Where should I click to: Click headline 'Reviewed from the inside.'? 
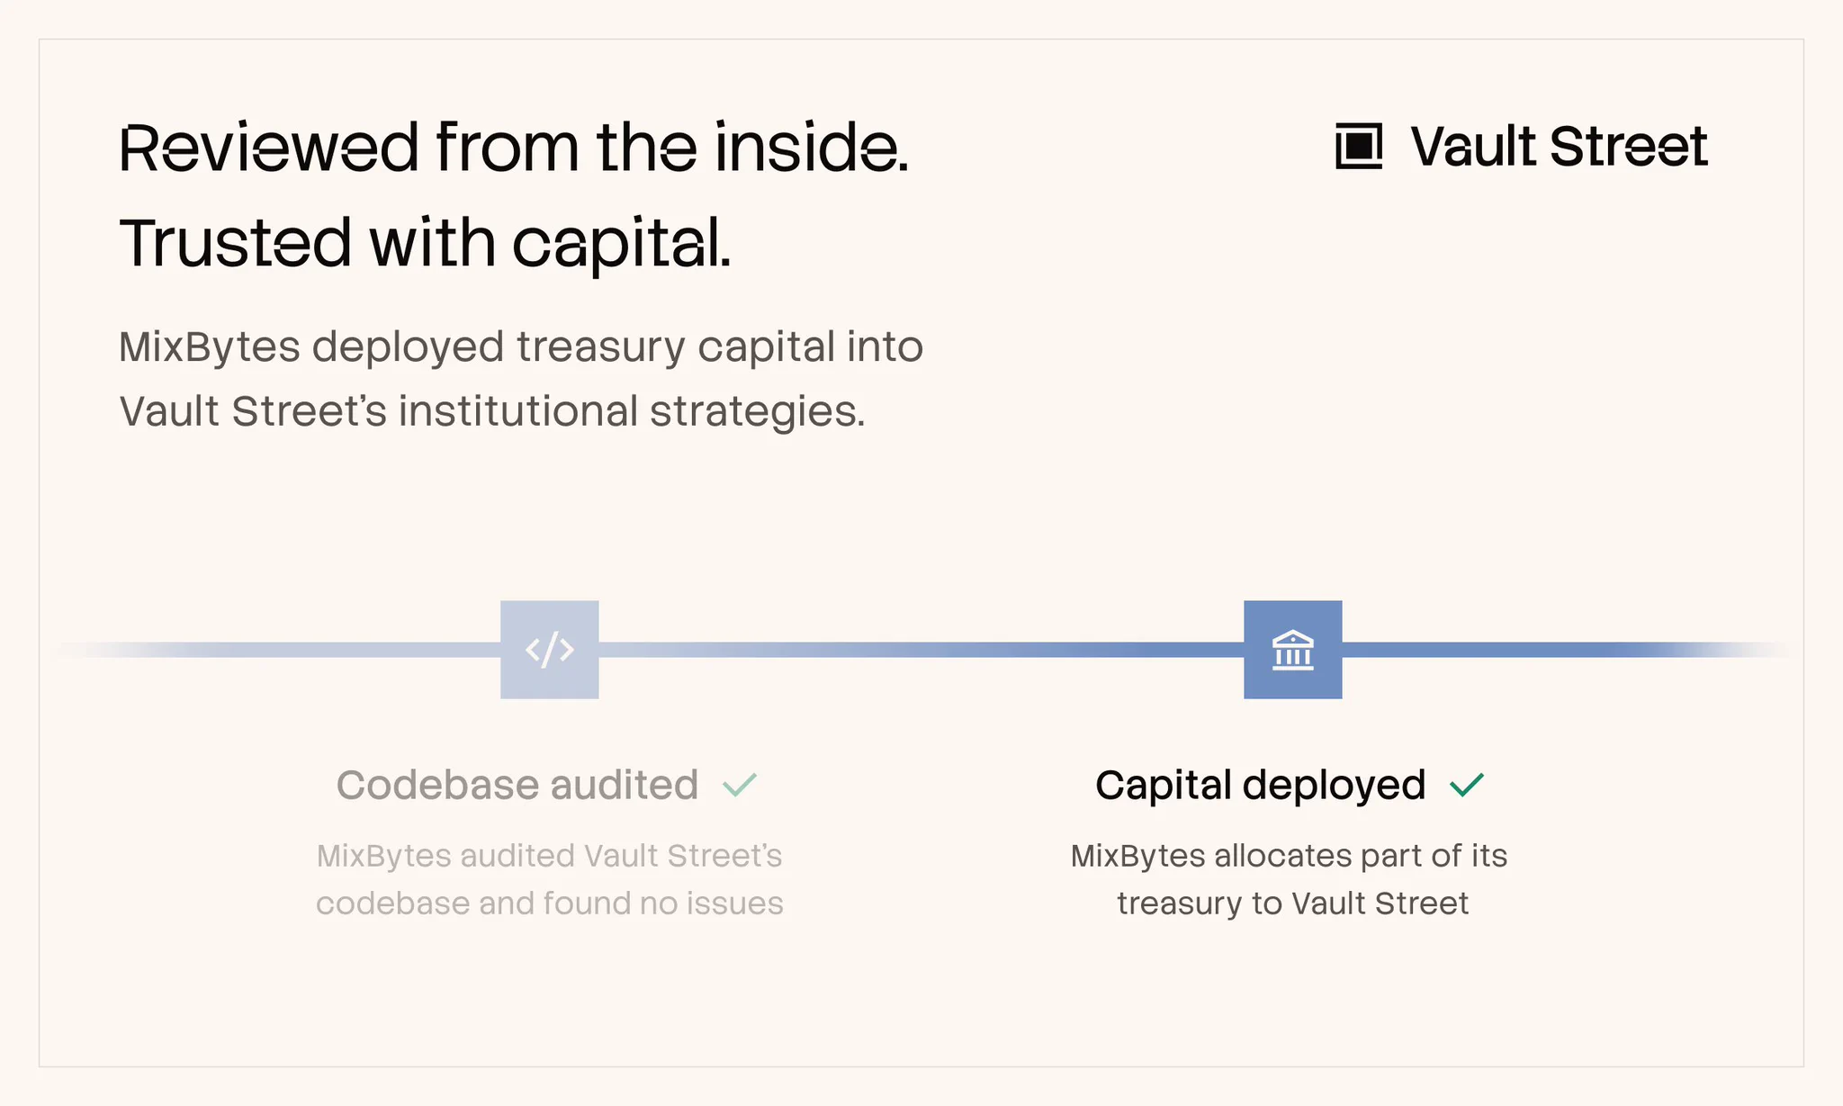click(x=514, y=148)
